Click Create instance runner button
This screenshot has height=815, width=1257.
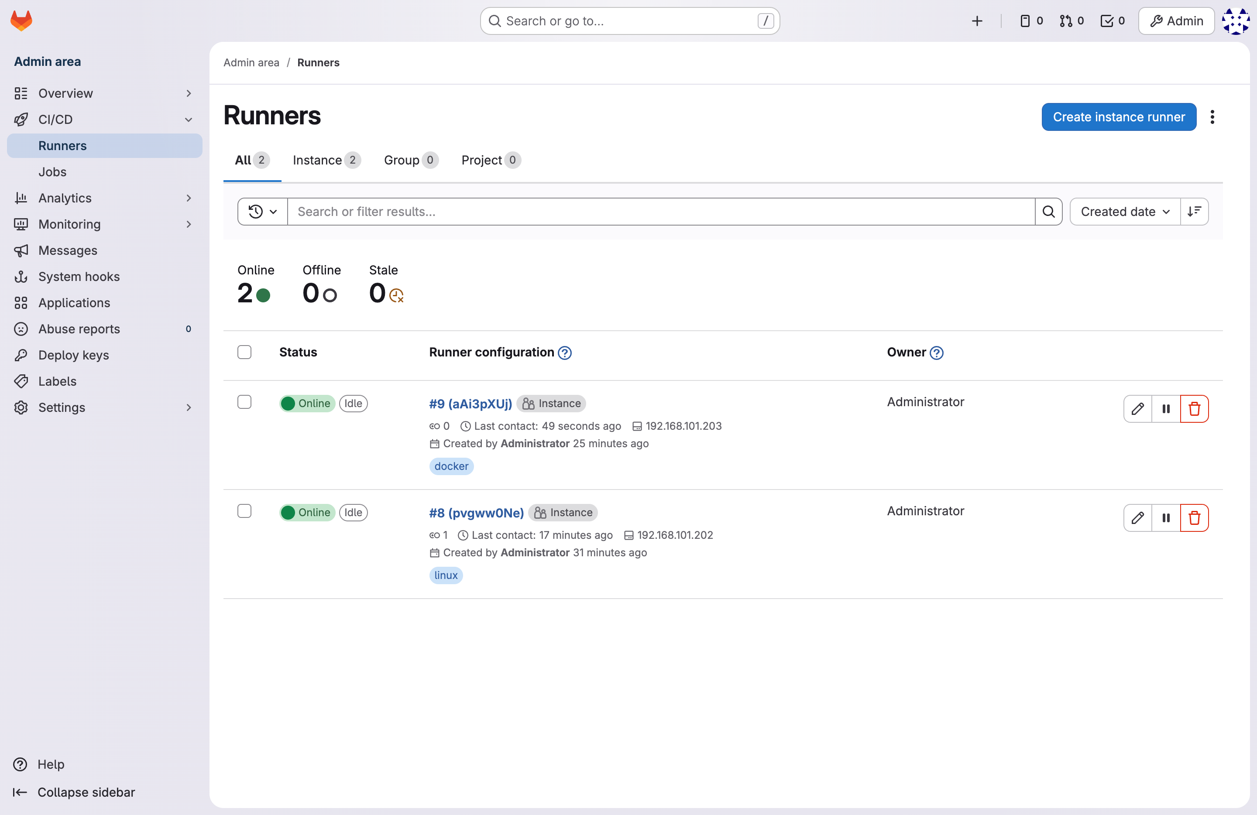[1118, 116]
